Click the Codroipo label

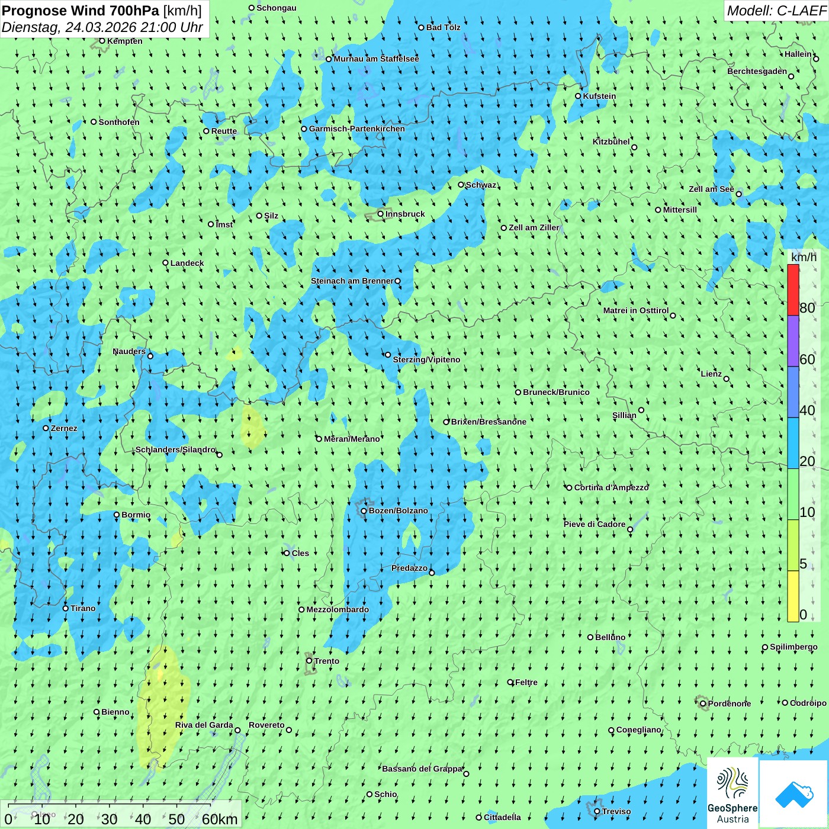[x=808, y=703]
